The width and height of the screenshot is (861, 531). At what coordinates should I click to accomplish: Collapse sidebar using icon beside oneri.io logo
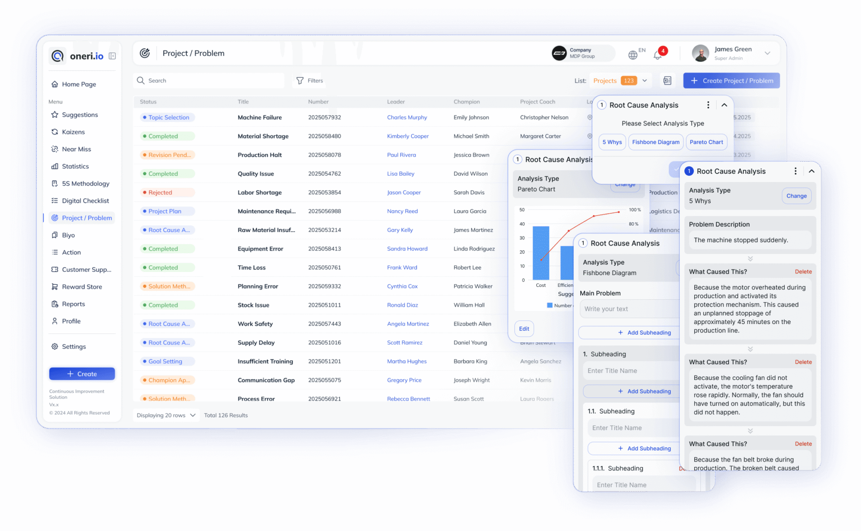pos(112,56)
